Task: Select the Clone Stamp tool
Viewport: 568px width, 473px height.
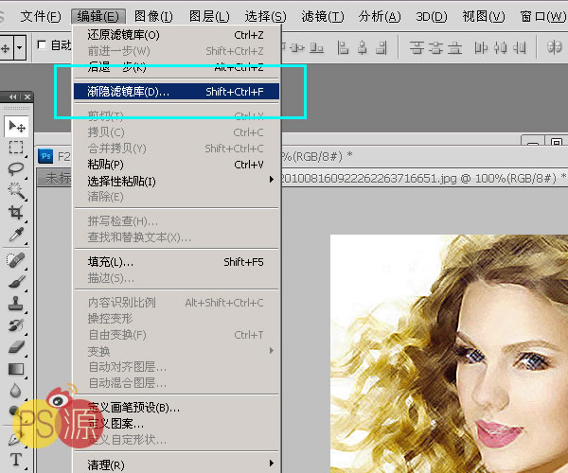Action: (x=16, y=303)
